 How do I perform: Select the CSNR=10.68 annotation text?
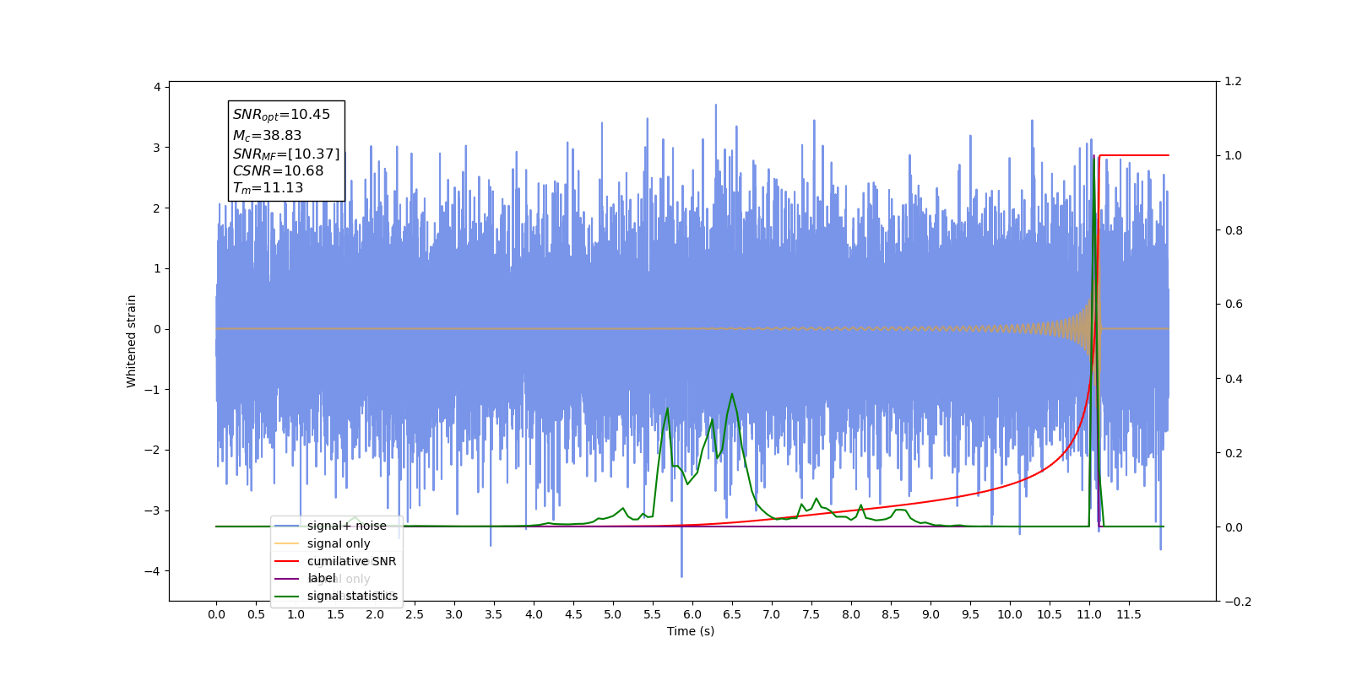pyautogui.click(x=278, y=170)
